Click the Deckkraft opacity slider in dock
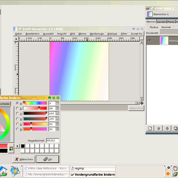 pyautogui.click(x=169, y=33)
